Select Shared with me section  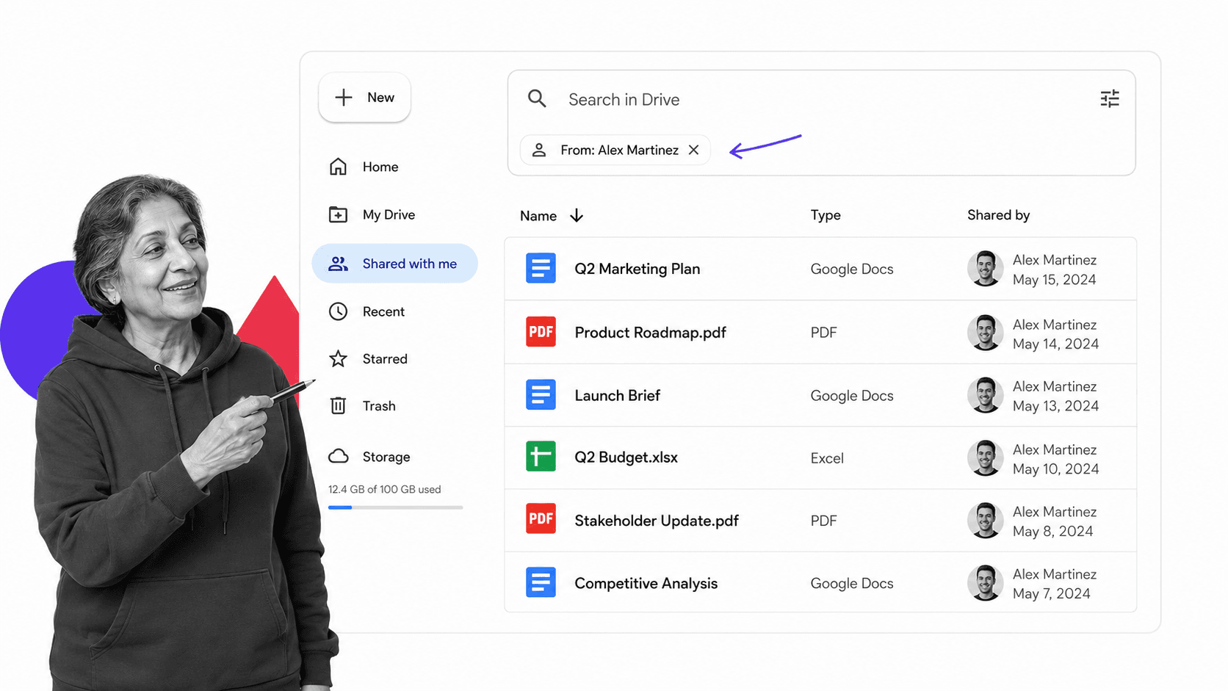(x=395, y=264)
